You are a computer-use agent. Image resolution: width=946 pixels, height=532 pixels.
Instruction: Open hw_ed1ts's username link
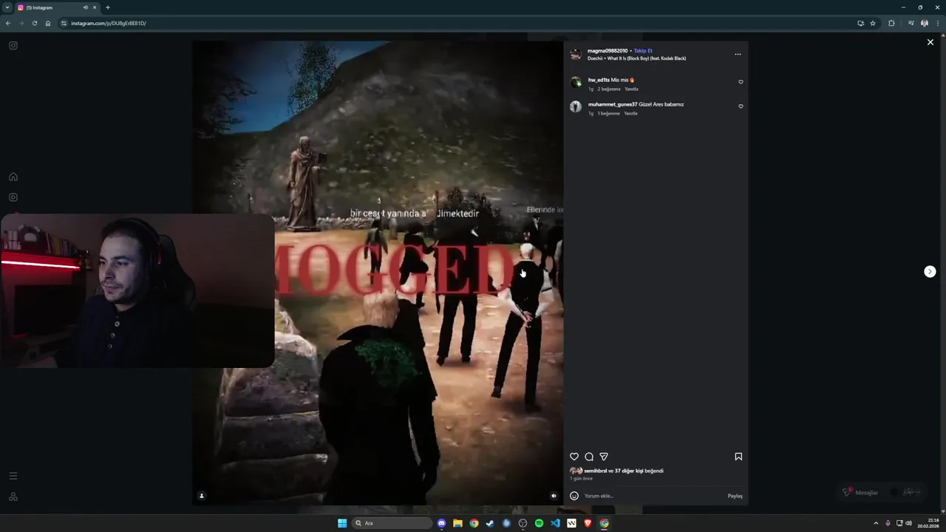pos(599,80)
